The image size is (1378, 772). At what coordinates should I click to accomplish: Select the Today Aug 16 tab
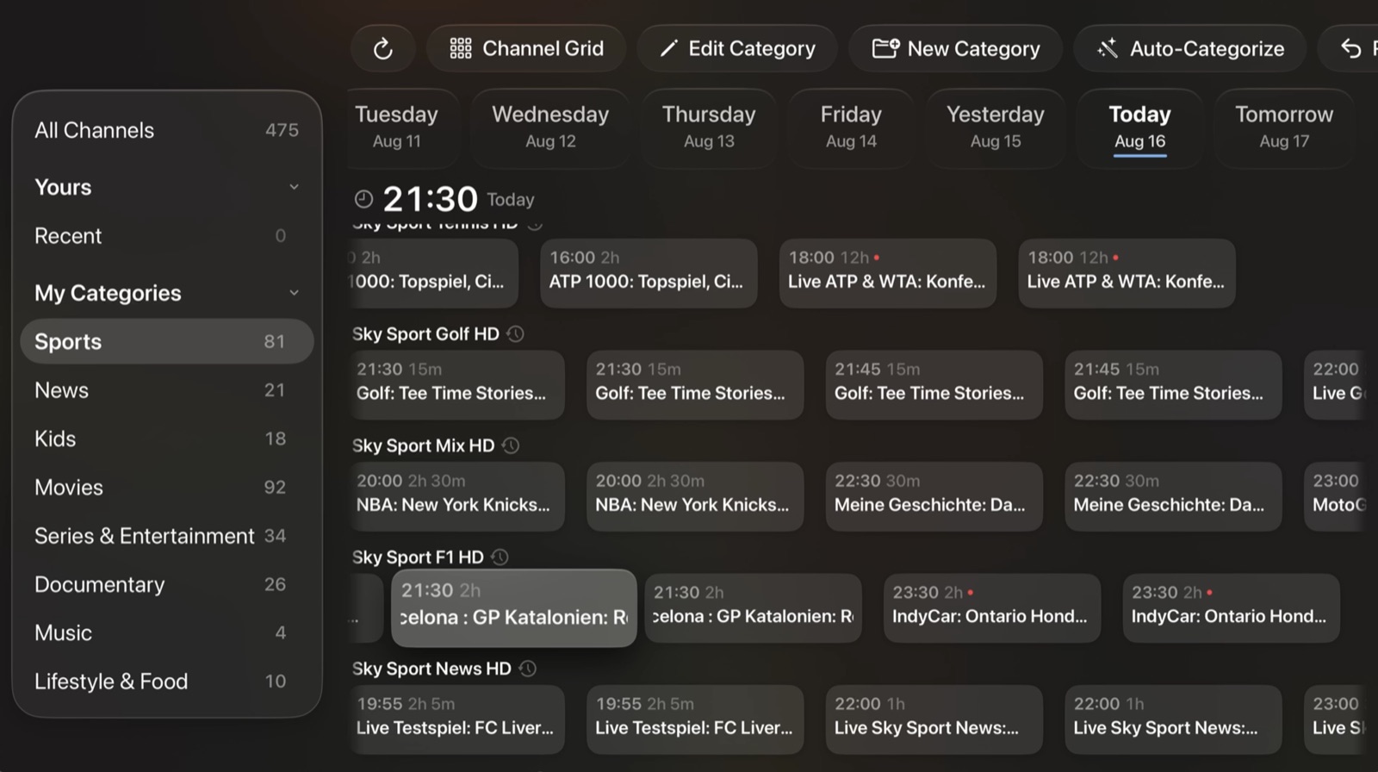1139,127
